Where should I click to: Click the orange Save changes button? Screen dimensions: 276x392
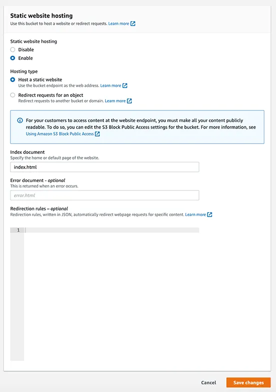coord(248,382)
